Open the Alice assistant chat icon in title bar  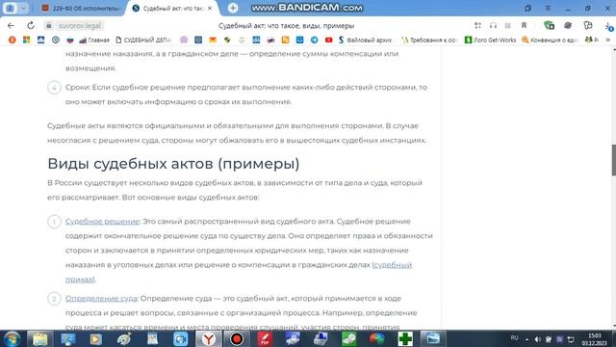(528, 8)
